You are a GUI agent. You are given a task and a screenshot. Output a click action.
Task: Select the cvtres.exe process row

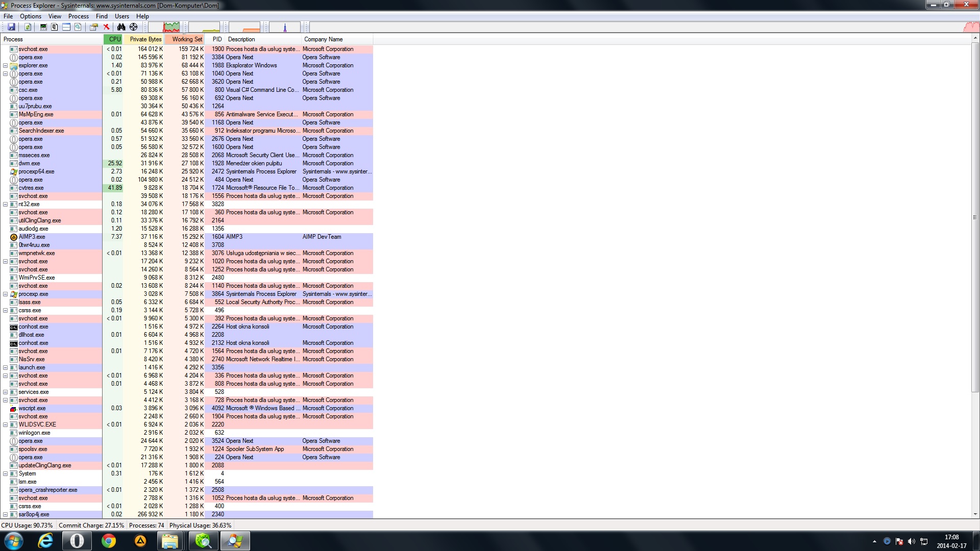point(187,188)
